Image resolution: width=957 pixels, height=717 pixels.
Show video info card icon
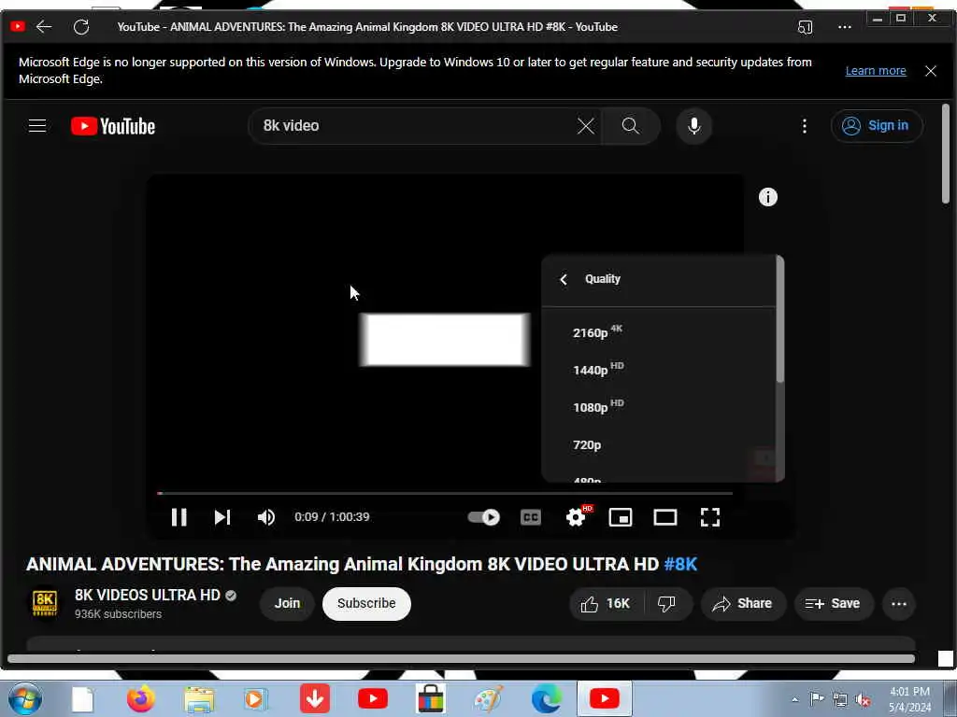tap(768, 197)
